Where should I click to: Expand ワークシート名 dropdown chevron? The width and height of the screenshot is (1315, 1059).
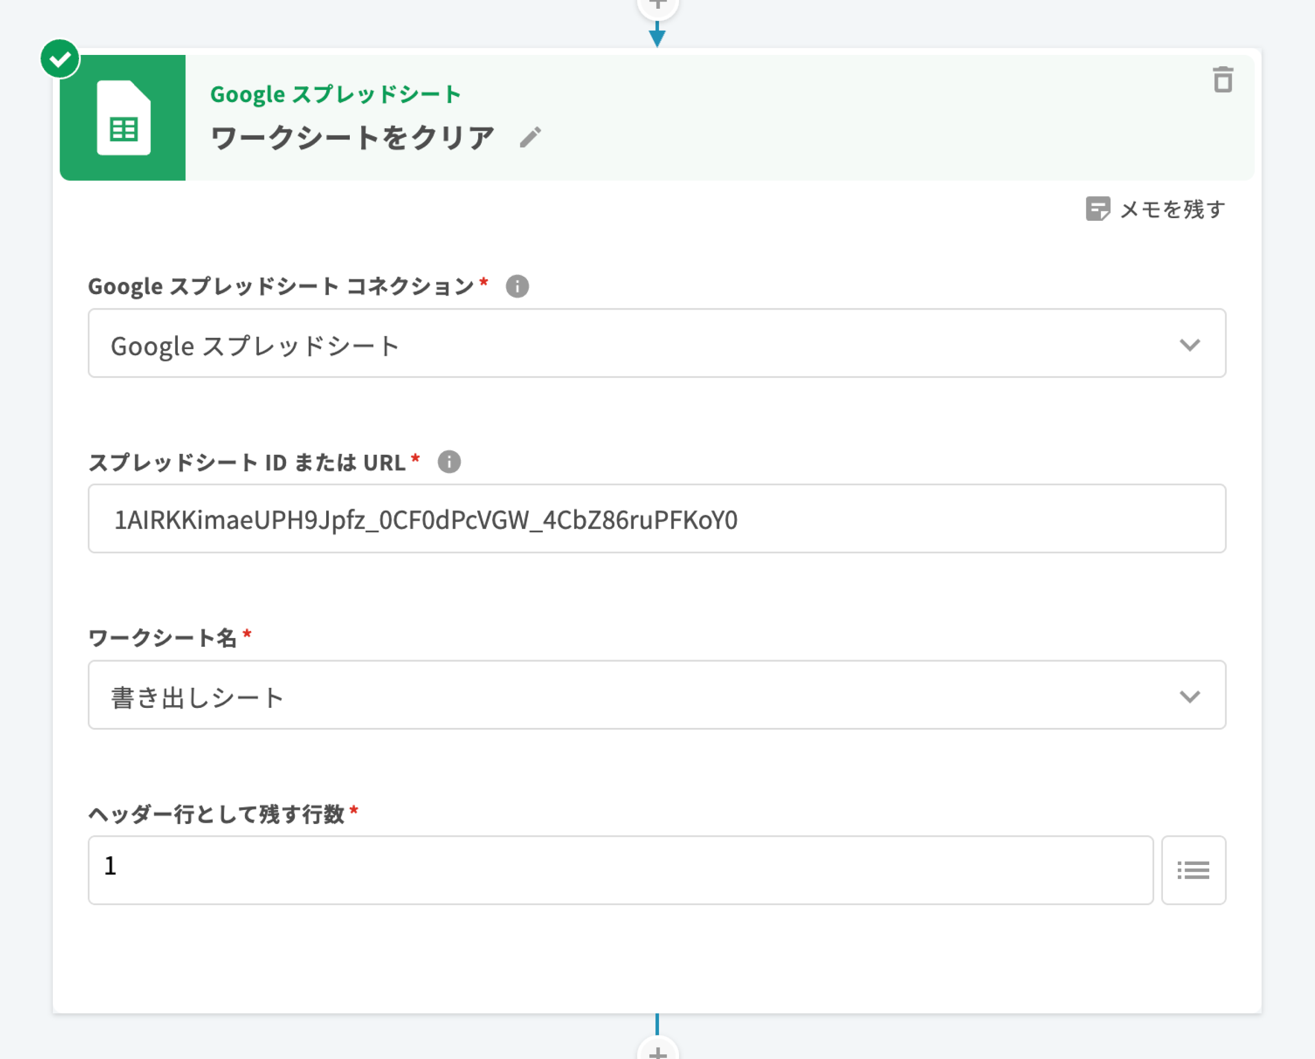pos(1189,696)
